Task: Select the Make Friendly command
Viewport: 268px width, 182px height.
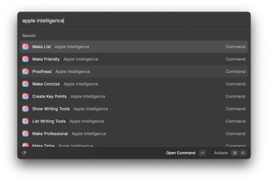Action: click(x=134, y=59)
